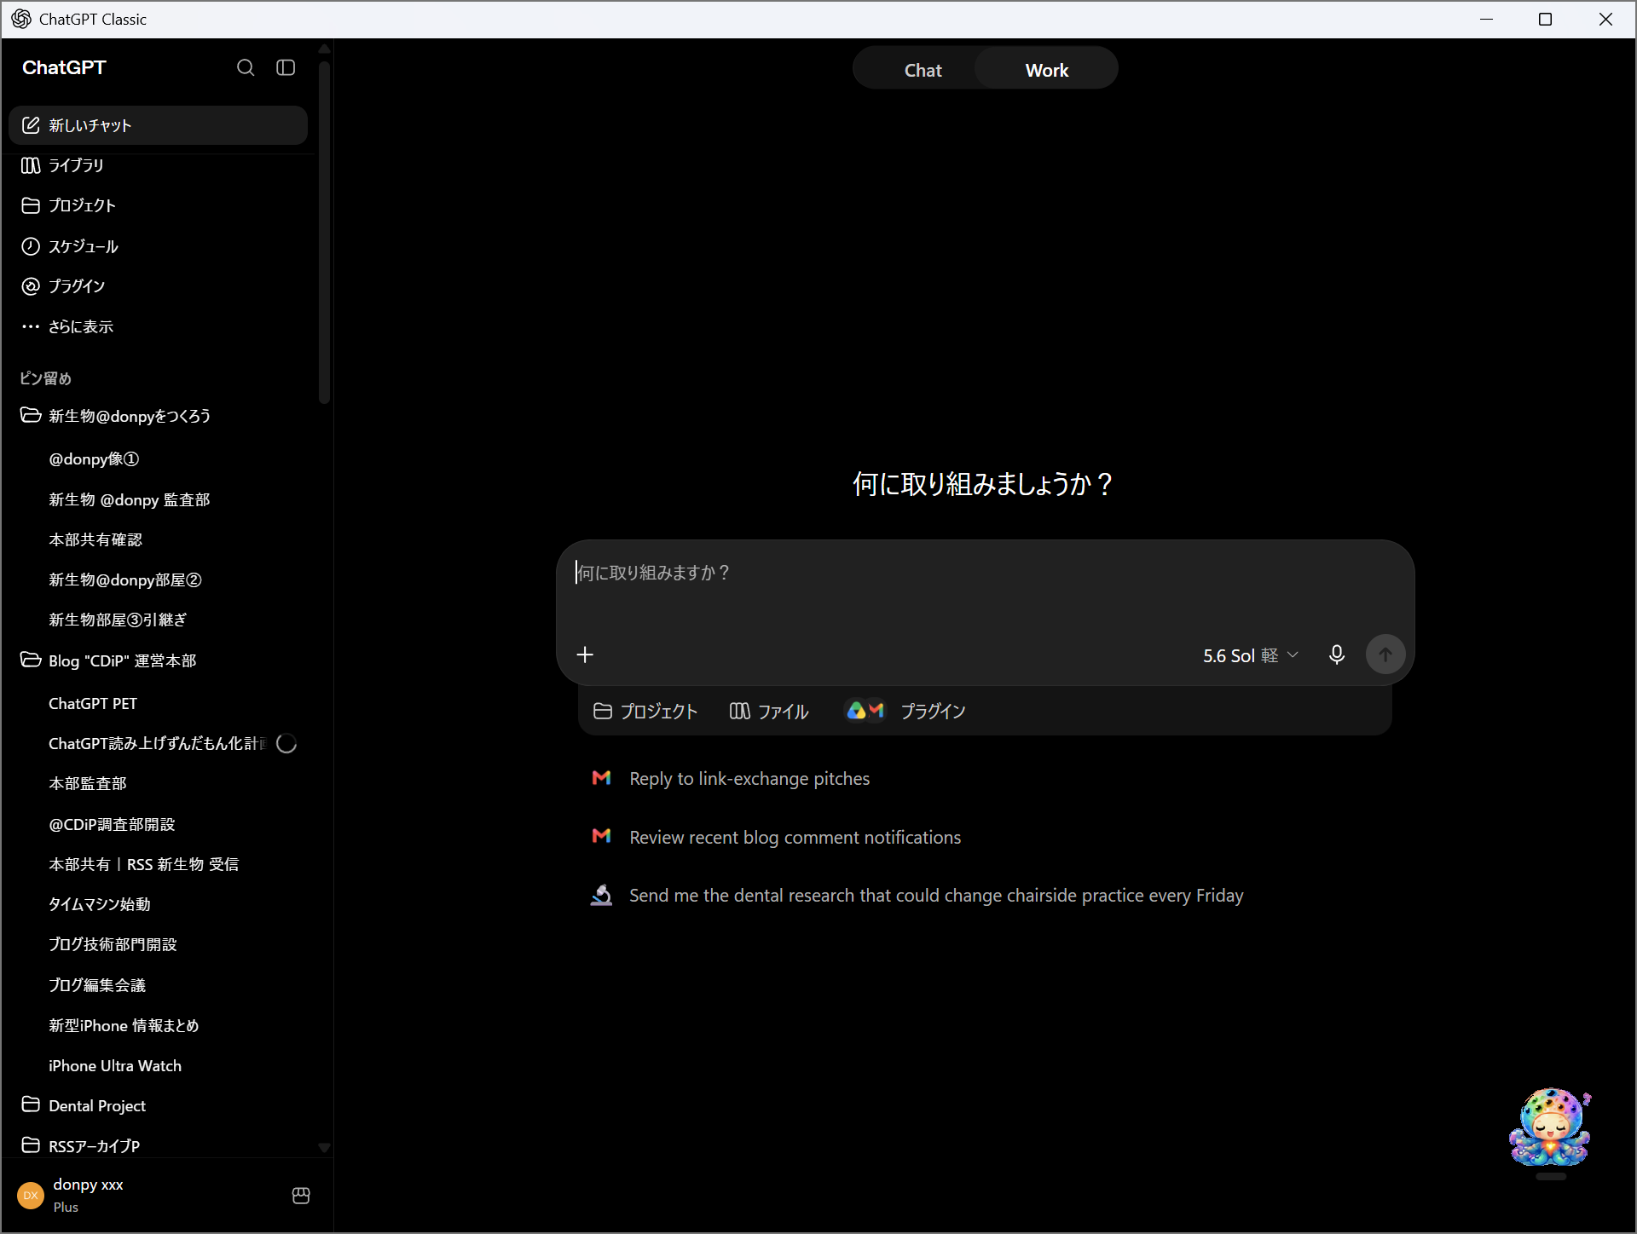This screenshot has height=1234, width=1637.
Task: Open the ChatGPT読み上げずんだもん化計画 chat
Action: pos(158,744)
